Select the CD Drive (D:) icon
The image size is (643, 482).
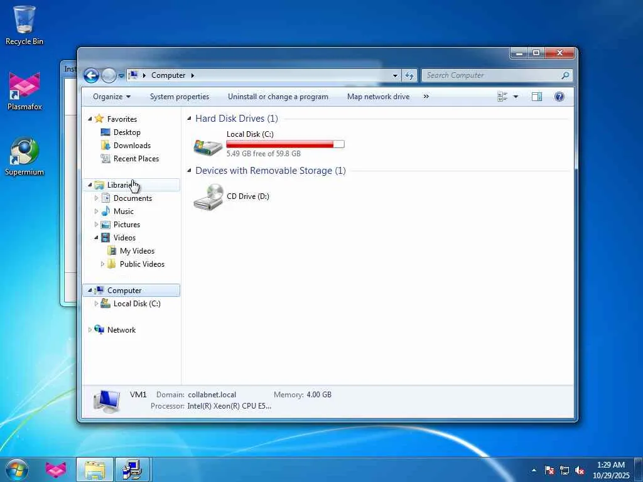[208, 197]
